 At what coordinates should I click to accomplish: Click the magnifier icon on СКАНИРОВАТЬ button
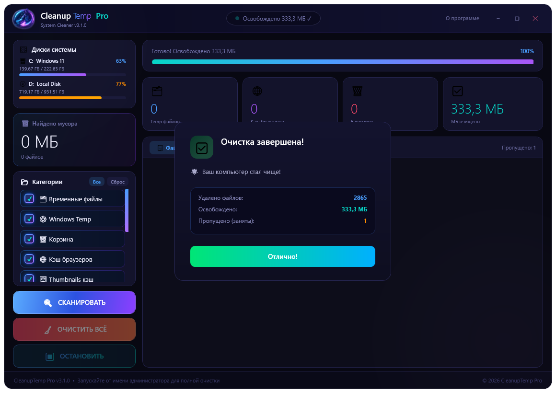(x=48, y=302)
